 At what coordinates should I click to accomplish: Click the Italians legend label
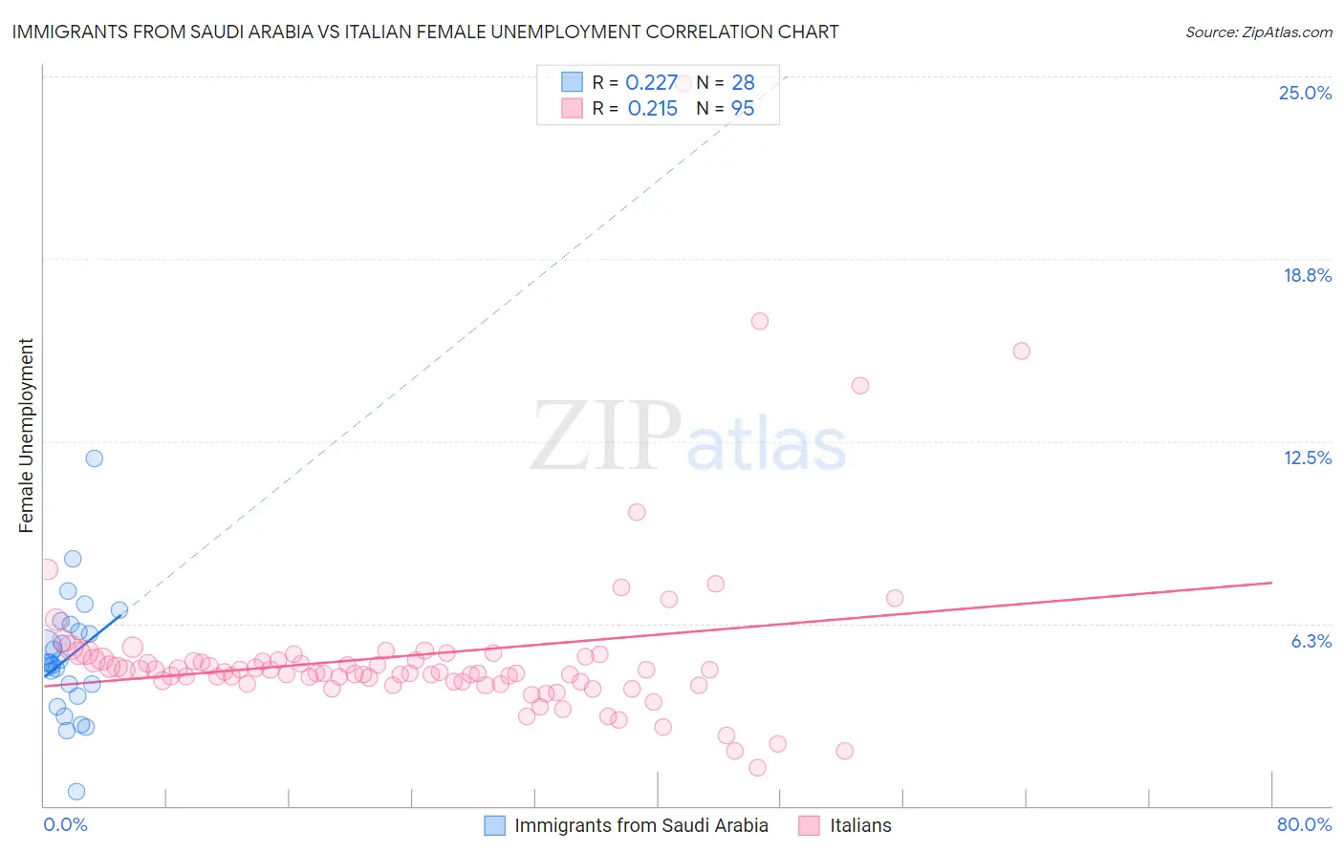click(860, 825)
